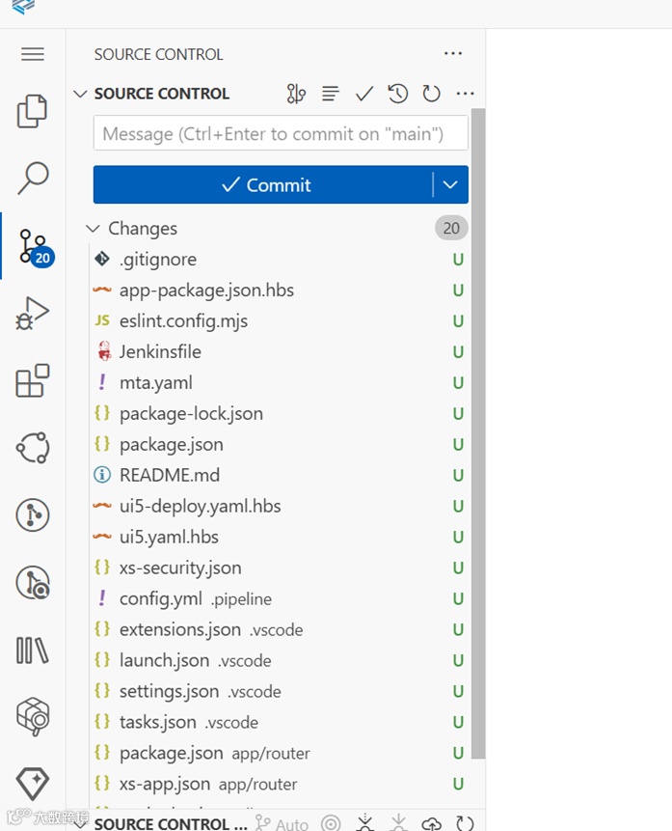Image resolution: width=672 pixels, height=831 pixels.
Task: Open the Search view icon
Action: [x=33, y=179]
